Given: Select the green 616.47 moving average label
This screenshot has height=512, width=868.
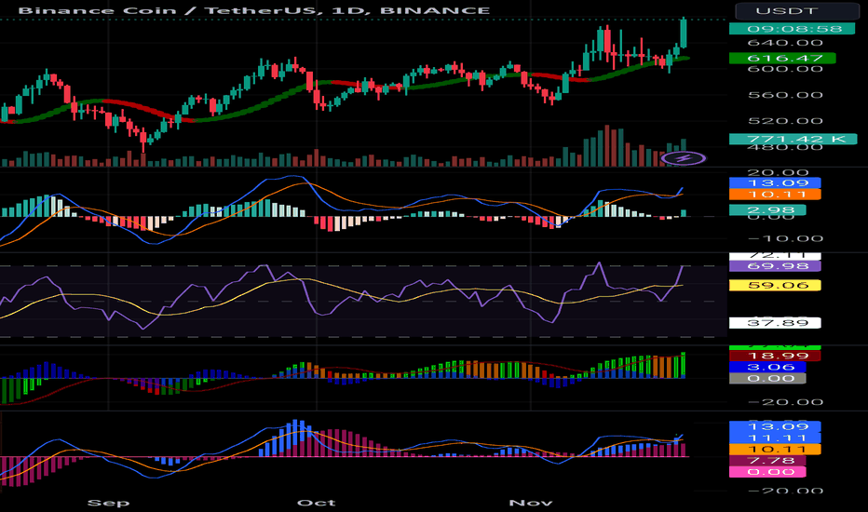Looking at the screenshot, I should click(x=782, y=58).
